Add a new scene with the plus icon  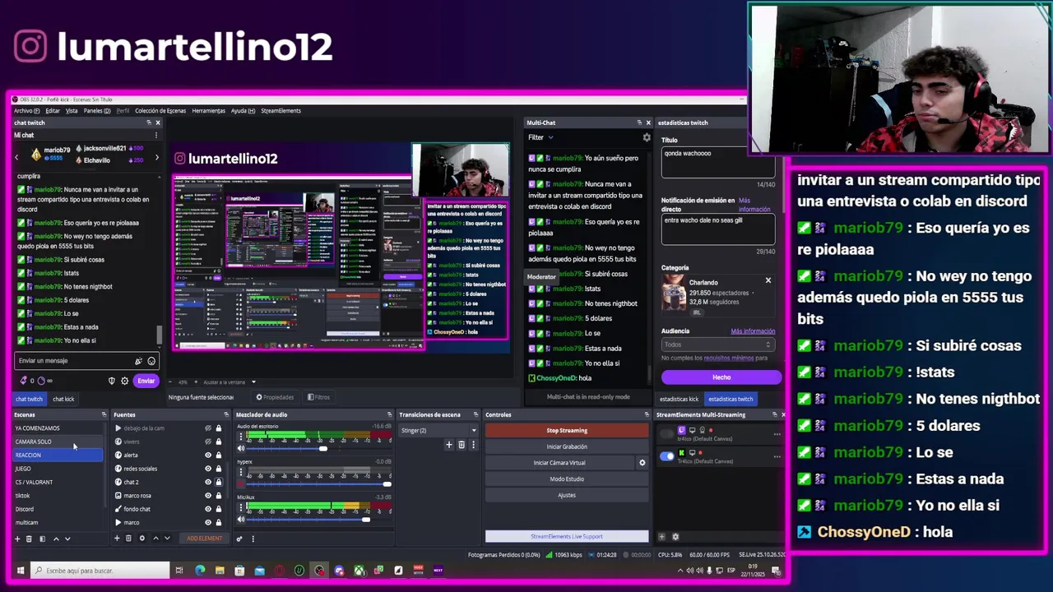[17, 539]
